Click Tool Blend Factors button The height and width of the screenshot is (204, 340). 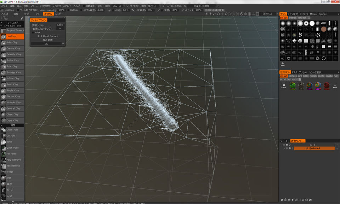[48, 36]
